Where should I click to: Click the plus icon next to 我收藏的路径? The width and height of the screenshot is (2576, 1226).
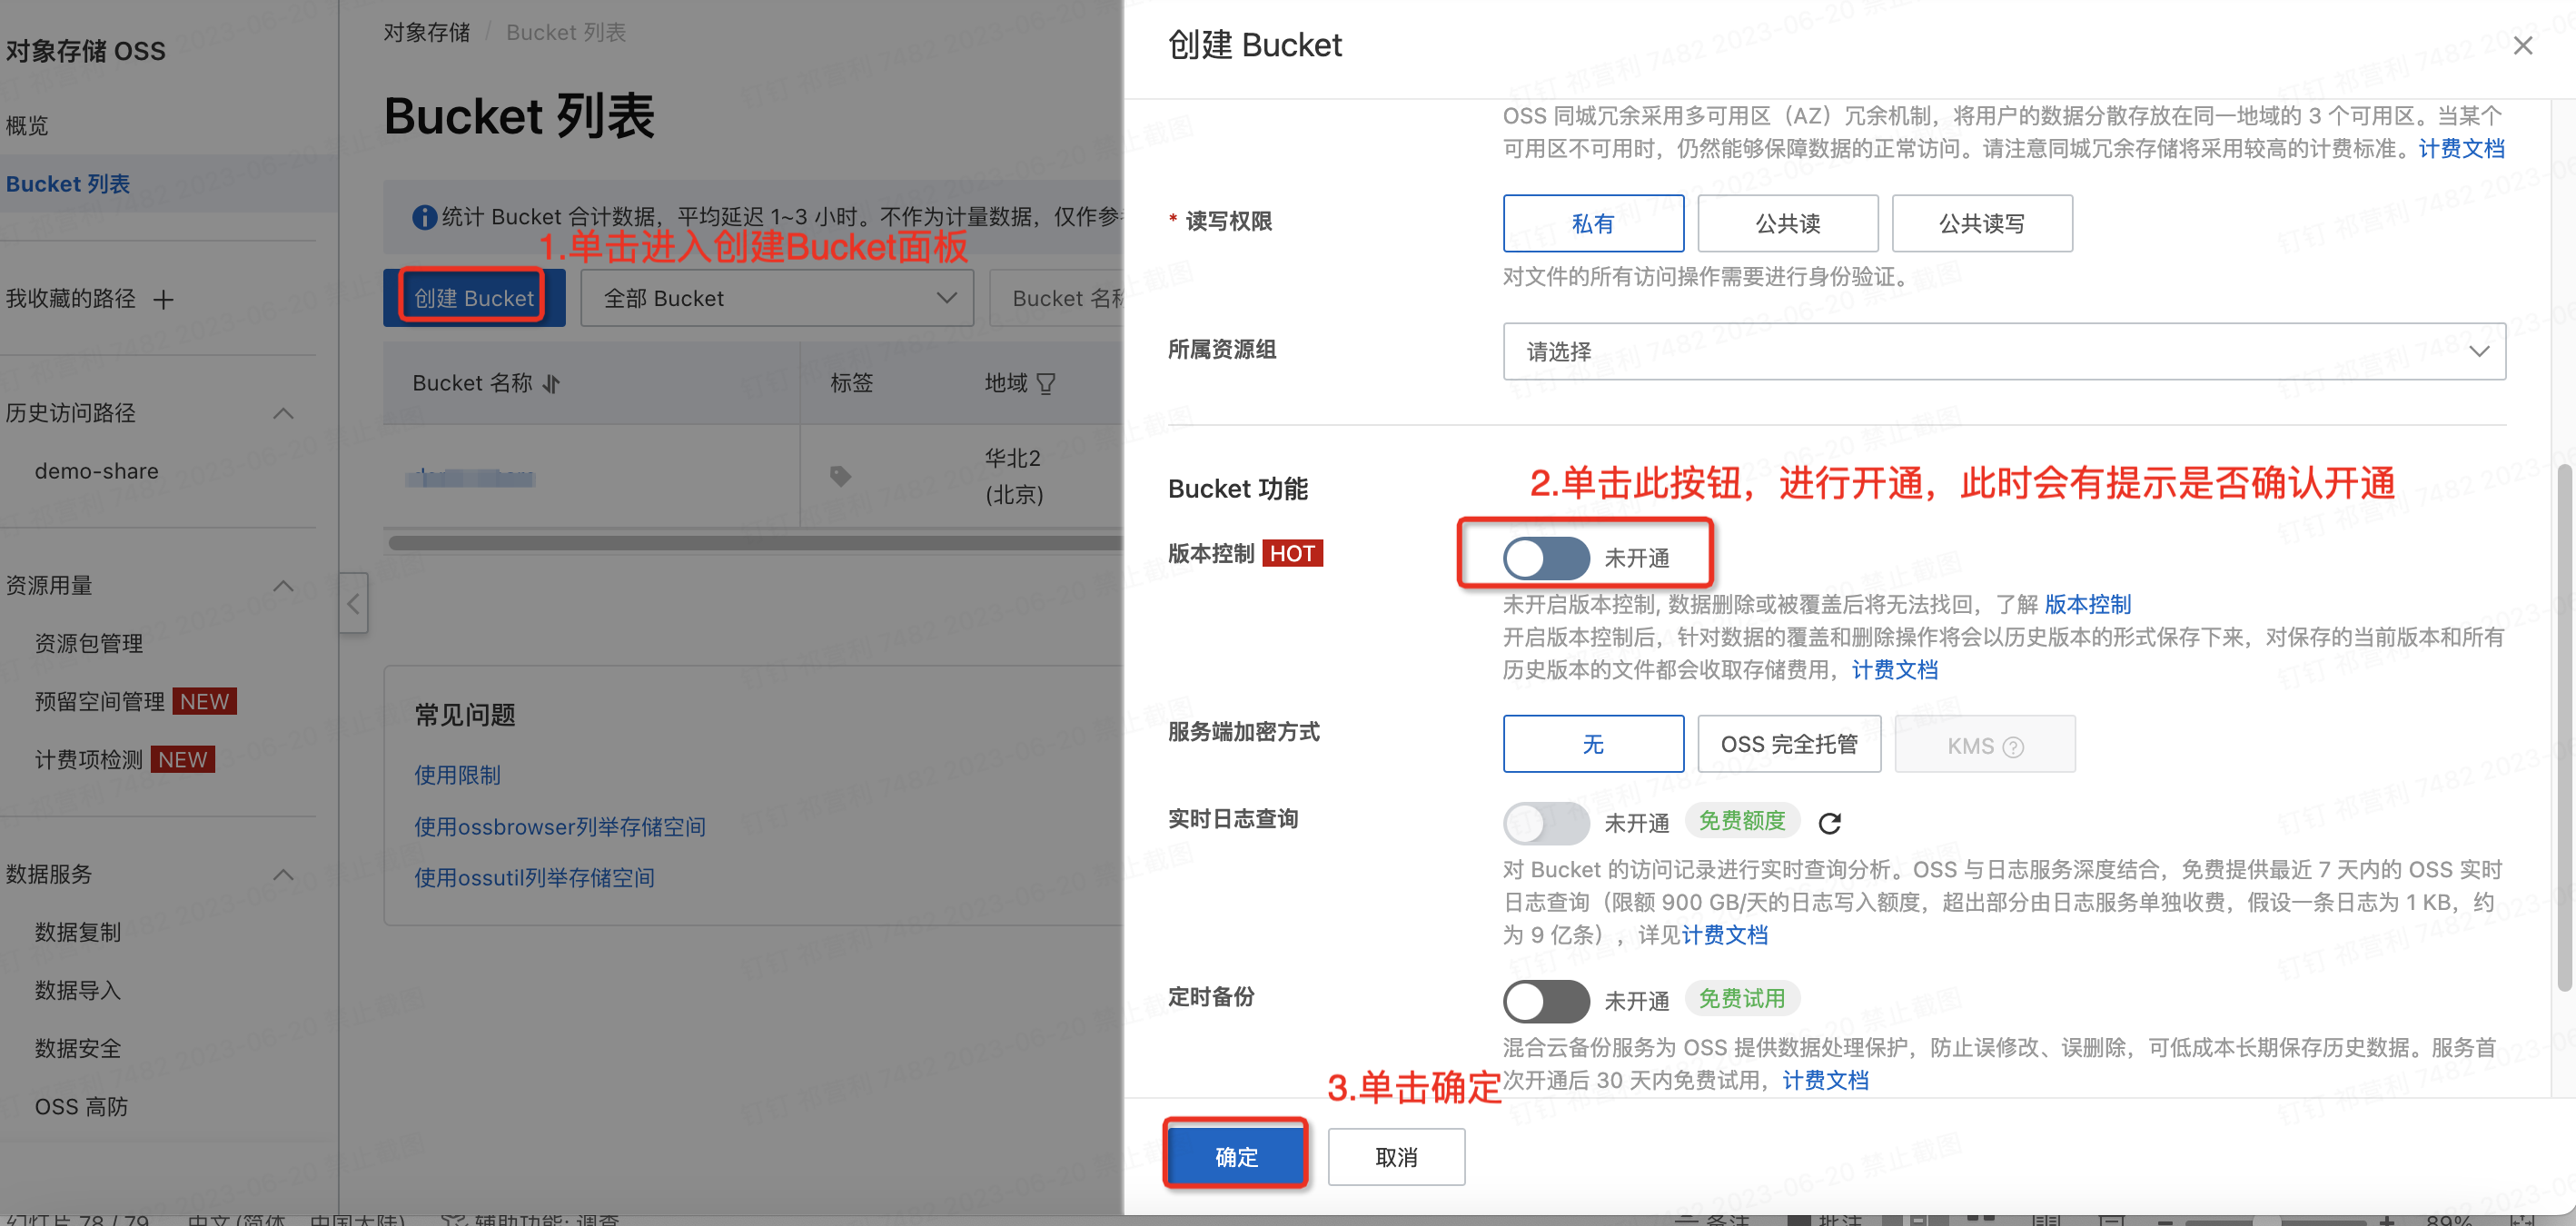click(163, 299)
